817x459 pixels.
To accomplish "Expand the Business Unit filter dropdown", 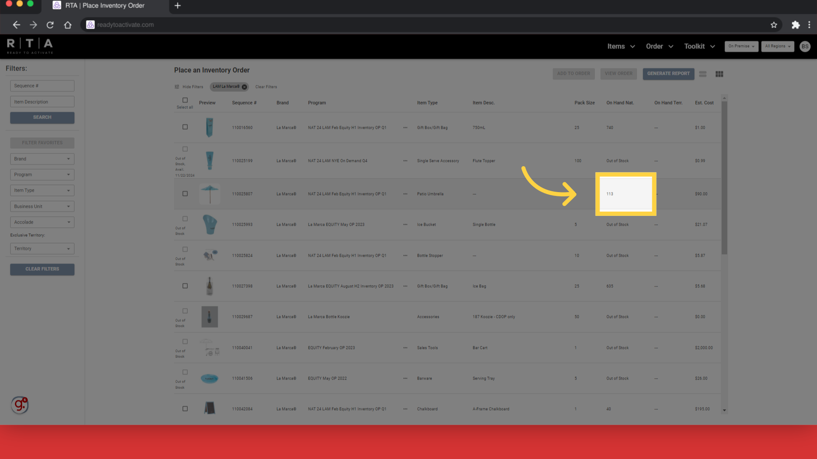I will point(42,207).
